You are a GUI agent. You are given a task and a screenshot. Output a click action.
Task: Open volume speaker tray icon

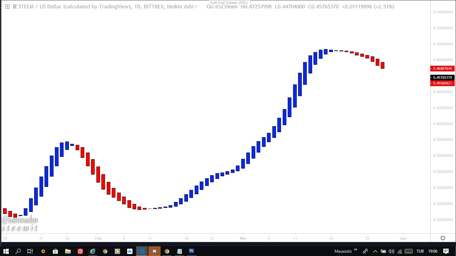[x=391, y=251]
